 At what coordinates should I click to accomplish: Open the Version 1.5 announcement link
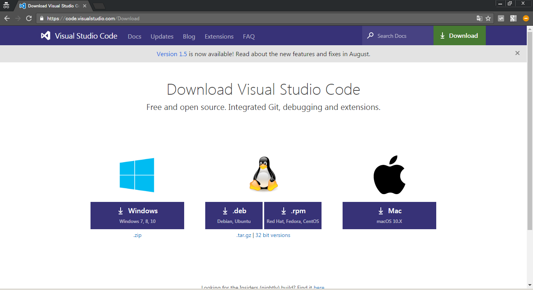pos(172,54)
